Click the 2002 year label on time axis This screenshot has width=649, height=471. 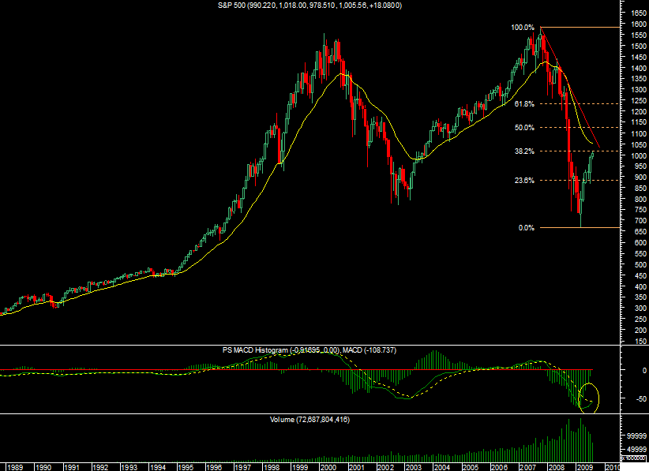(x=385, y=467)
